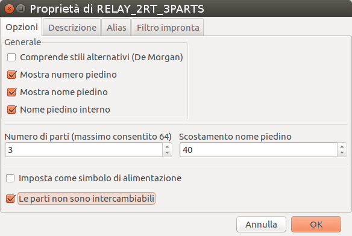Close the Proprietà dialog window
The height and width of the screenshot is (236, 352).
[9, 9]
